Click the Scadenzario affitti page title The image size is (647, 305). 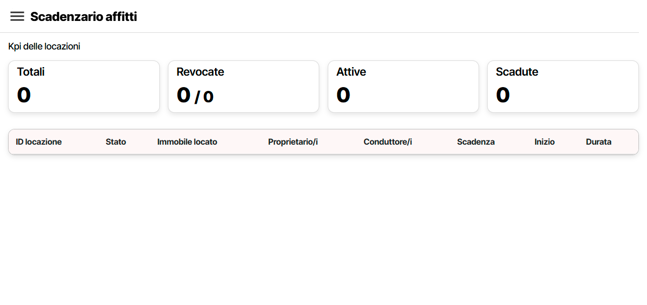point(84,17)
